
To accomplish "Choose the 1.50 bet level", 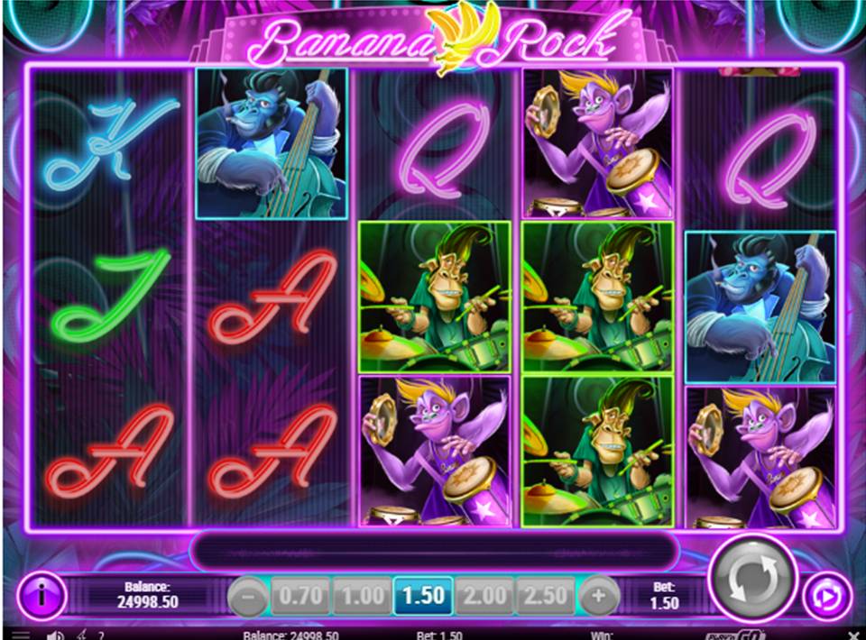I will point(424,596).
